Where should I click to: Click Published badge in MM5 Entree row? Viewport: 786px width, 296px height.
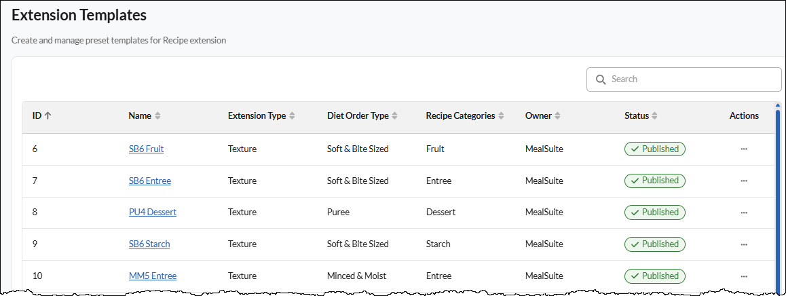[x=655, y=276]
